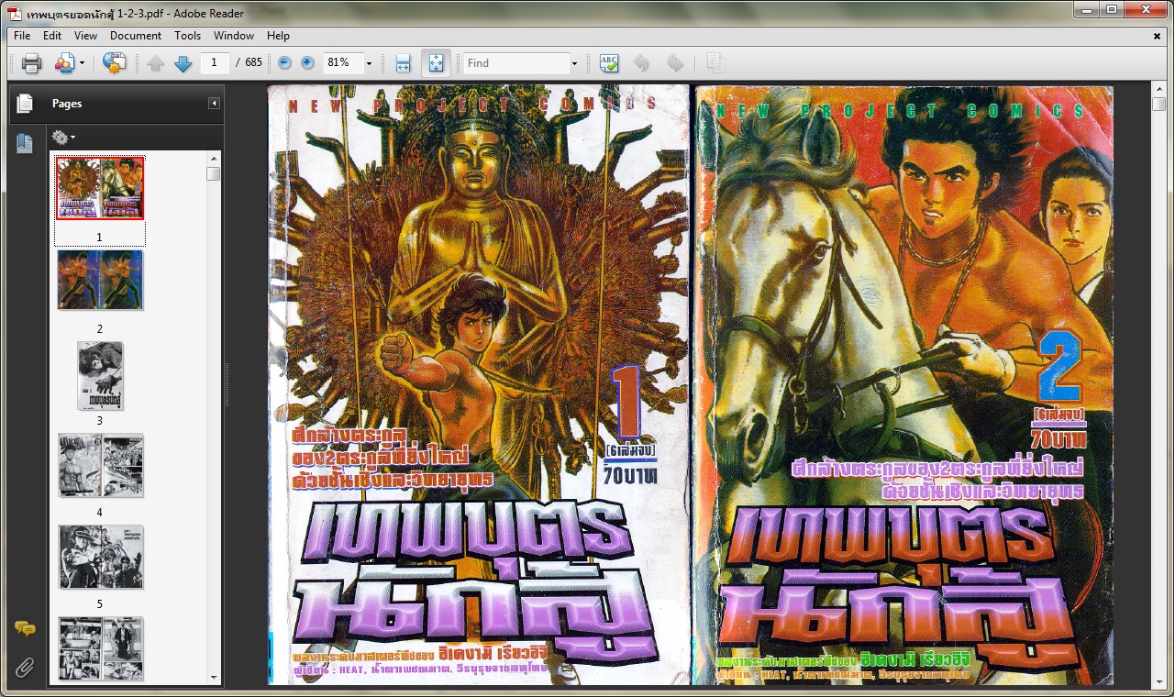Go to previous page with up arrow

coord(156,63)
